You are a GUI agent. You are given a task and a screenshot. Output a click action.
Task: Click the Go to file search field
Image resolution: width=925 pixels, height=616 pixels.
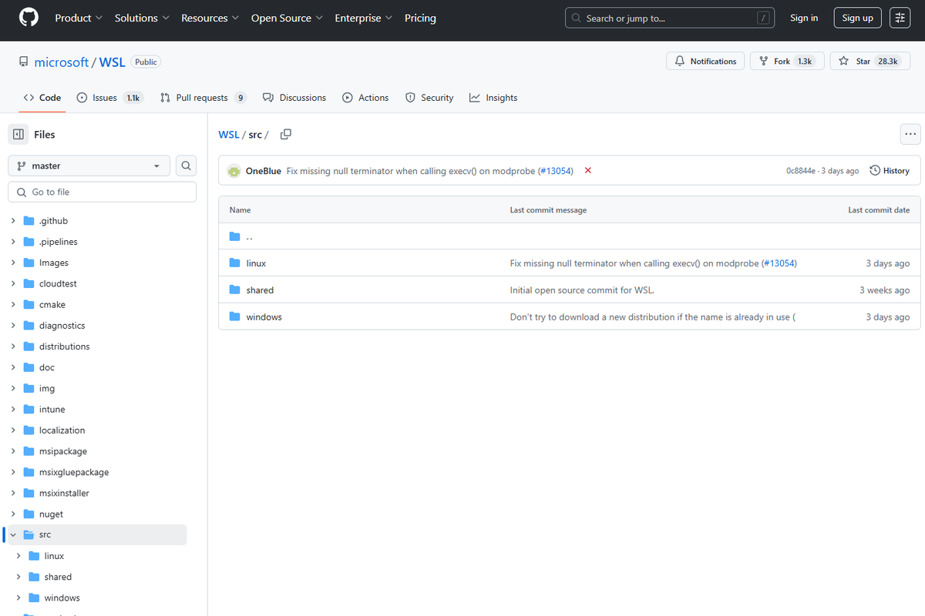[x=101, y=191]
